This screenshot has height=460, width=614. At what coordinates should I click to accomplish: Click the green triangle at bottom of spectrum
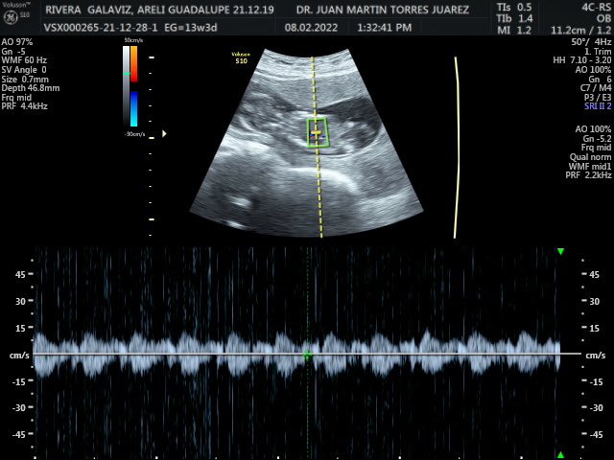560,454
